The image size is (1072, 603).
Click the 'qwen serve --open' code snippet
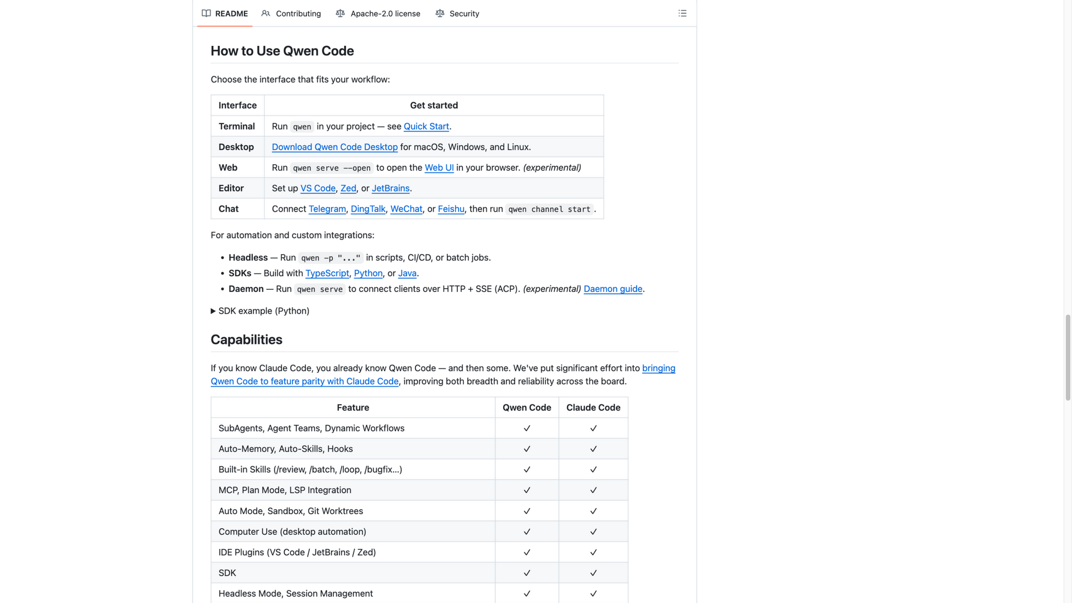point(332,168)
